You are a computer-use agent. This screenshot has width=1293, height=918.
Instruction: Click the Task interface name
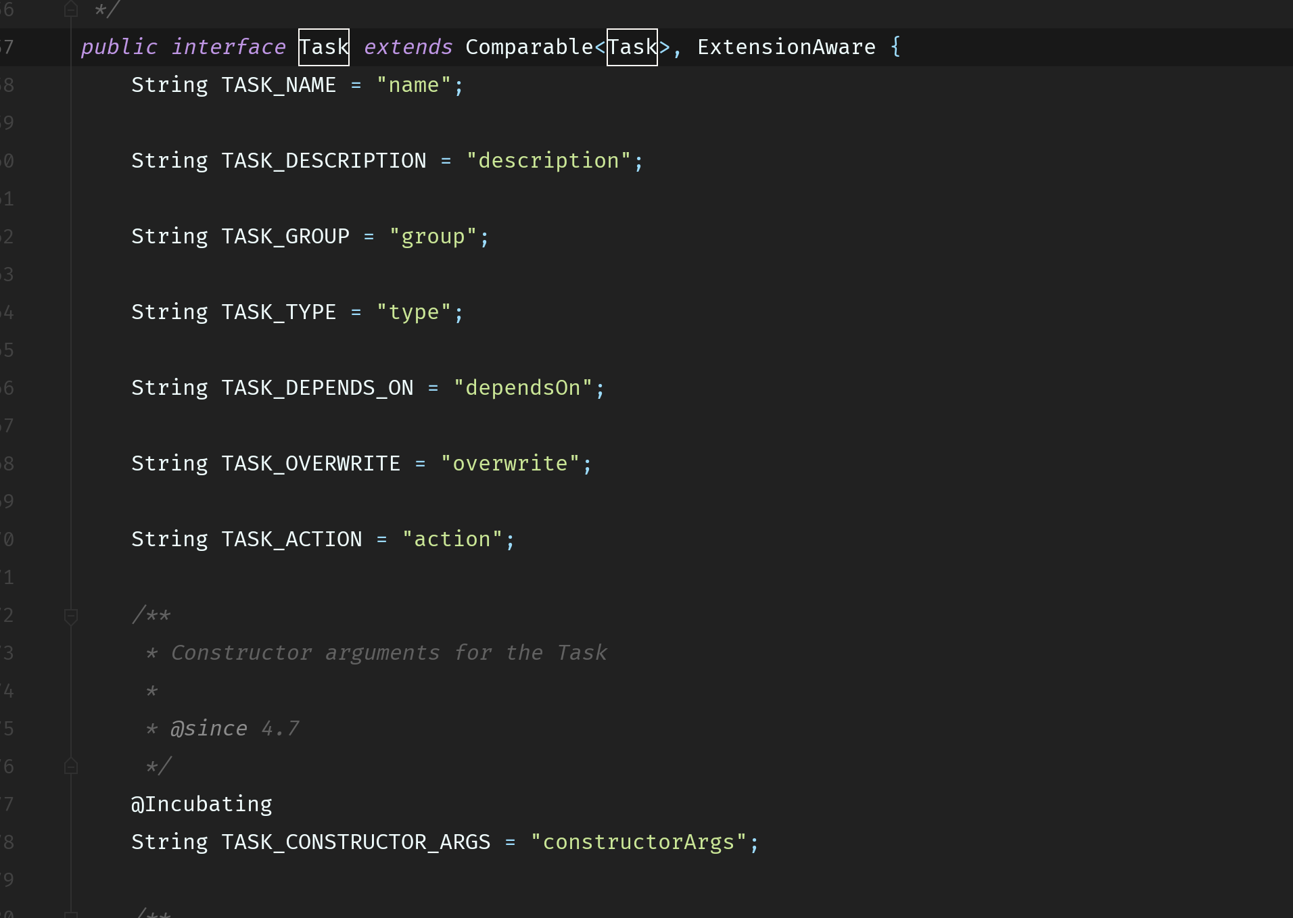(324, 47)
